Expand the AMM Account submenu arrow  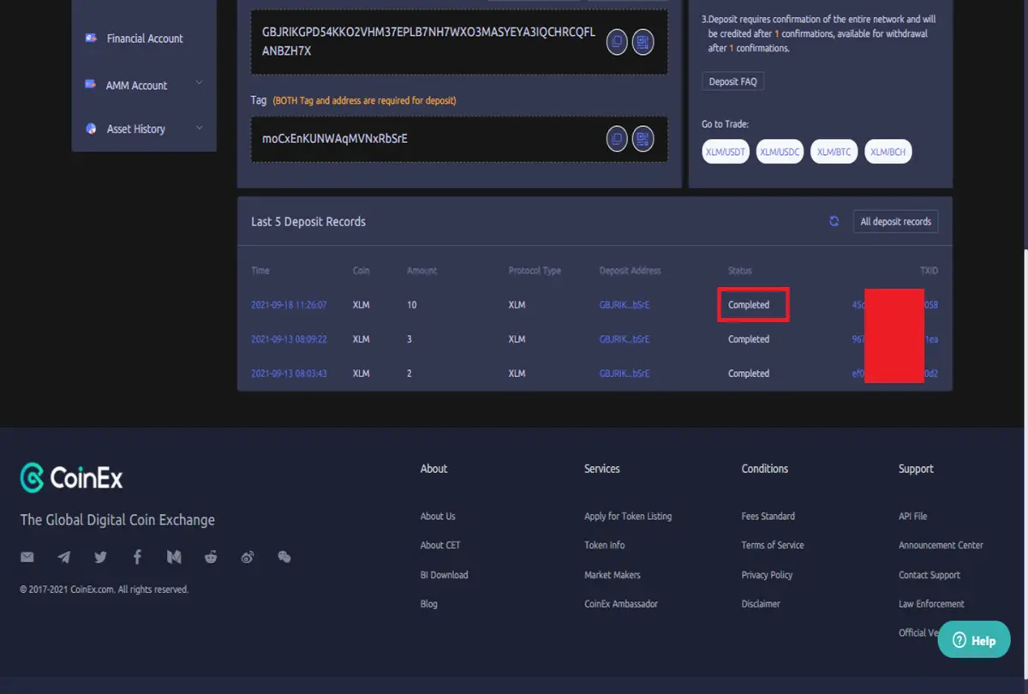tap(200, 82)
